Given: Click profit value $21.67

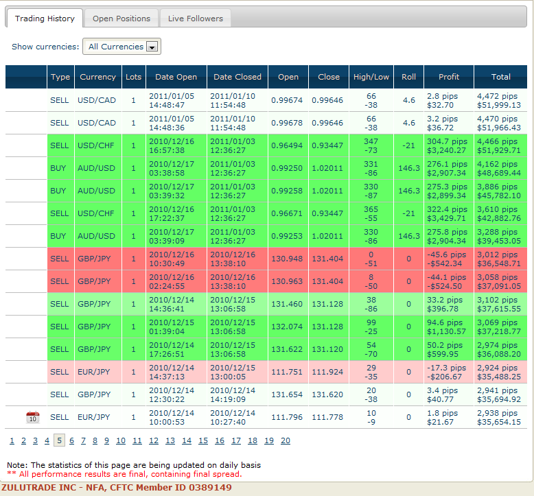Looking at the screenshot, I should [x=441, y=422].
